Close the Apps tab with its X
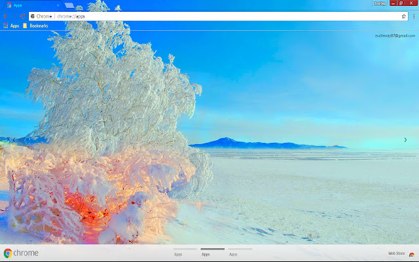Image resolution: width=419 pixels, height=262 pixels. (x=58, y=5)
